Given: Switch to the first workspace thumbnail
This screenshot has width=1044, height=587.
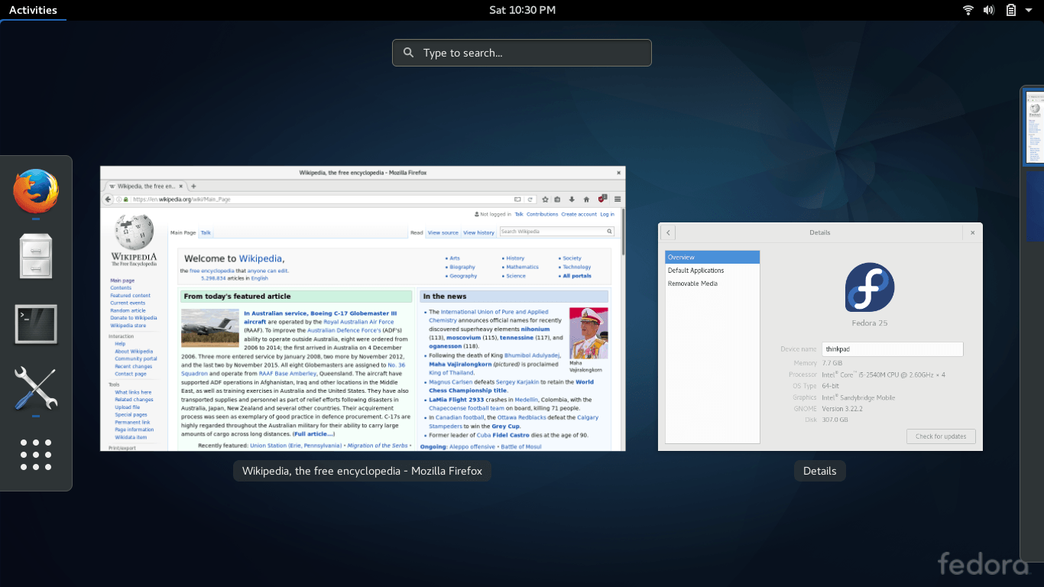Looking at the screenshot, I should pyautogui.click(x=1035, y=128).
